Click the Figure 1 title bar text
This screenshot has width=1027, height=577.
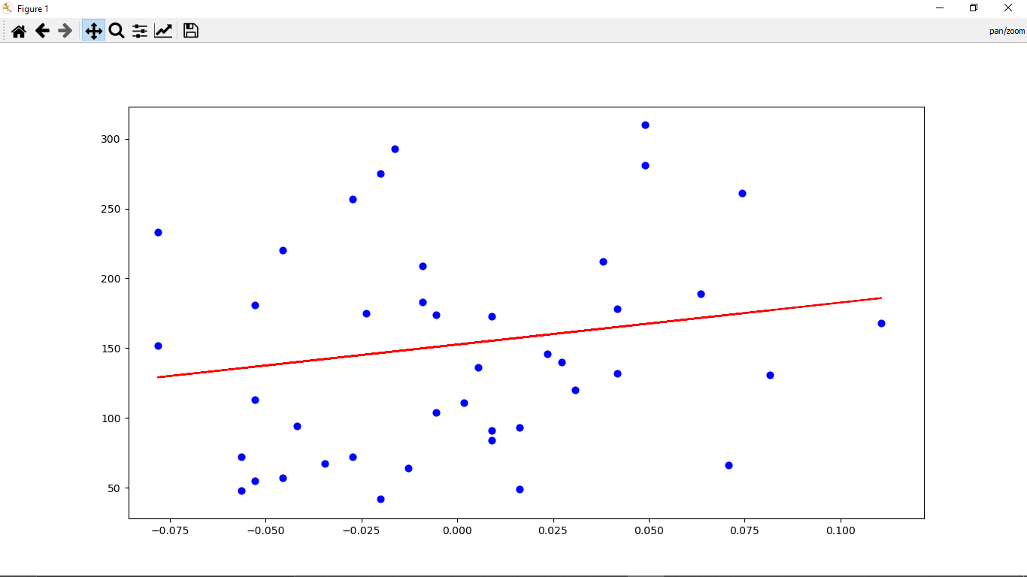coord(33,8)
